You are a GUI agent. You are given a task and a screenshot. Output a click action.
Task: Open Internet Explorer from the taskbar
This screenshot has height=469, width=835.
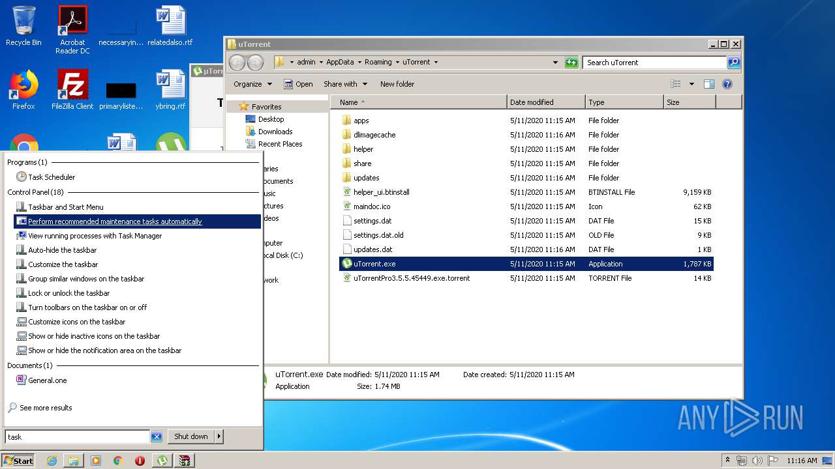(52, 461)
